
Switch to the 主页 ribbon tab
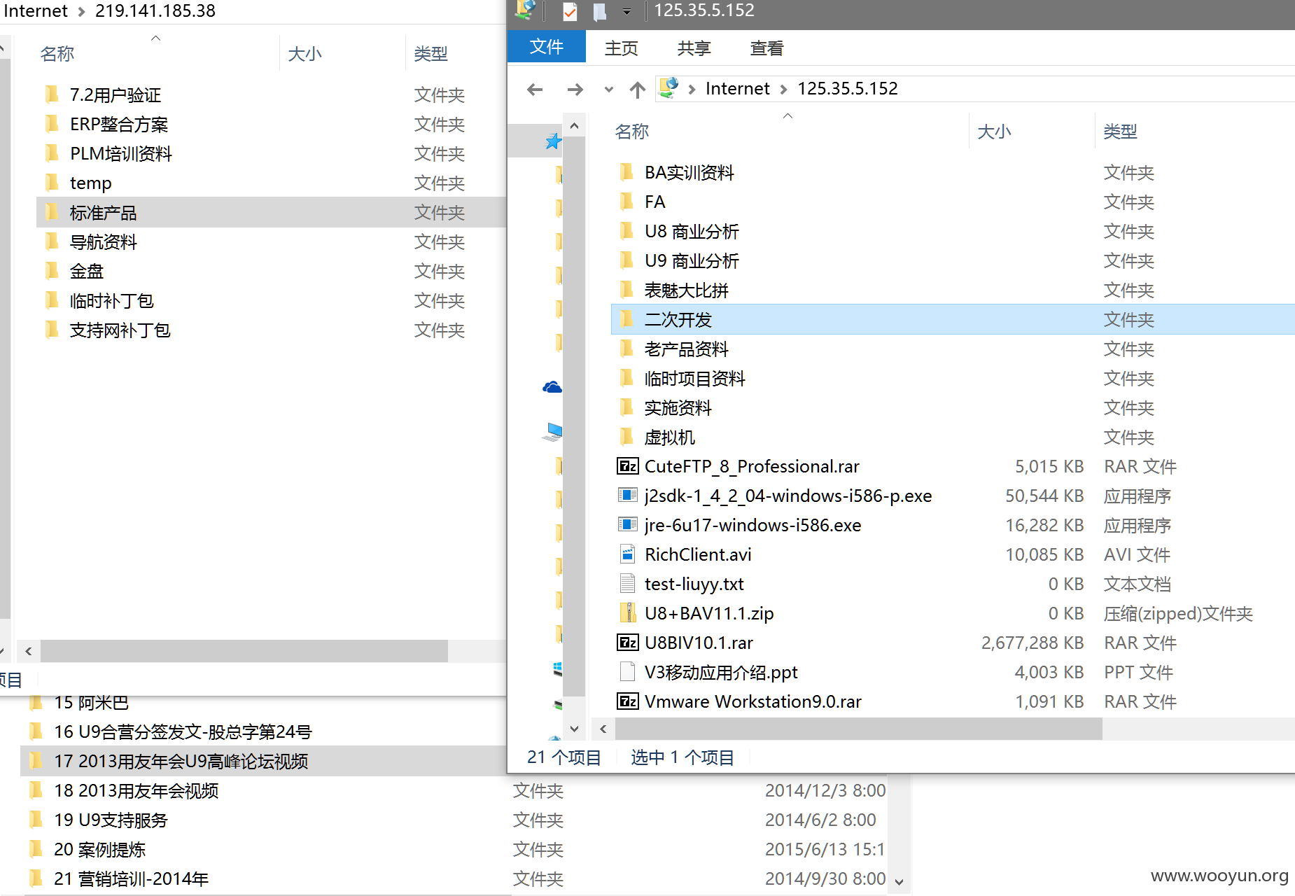(622, 48)
